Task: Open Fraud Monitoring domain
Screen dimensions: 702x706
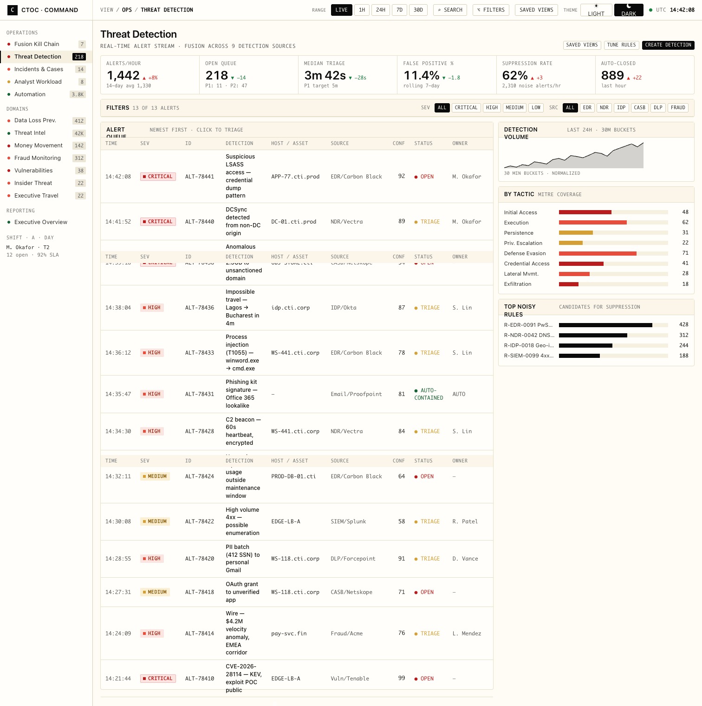Action: 46,158
